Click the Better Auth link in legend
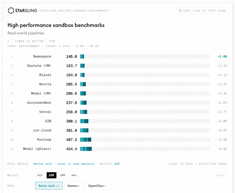The width and height of the screenshot is (235, 193). (43, 164)
